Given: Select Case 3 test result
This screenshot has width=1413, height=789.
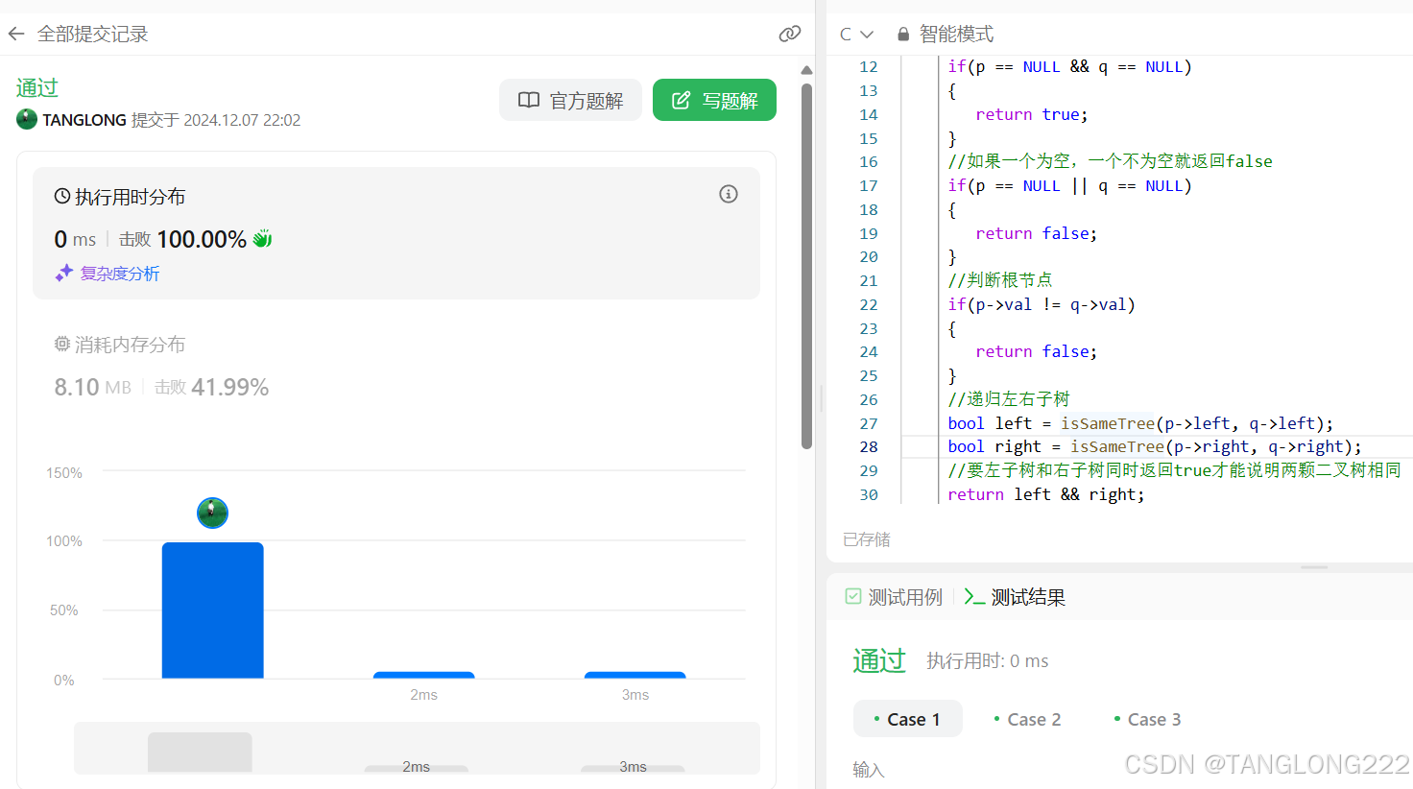Looking at the screenshot, I should pyautogui.click(x=1147, y=719).
